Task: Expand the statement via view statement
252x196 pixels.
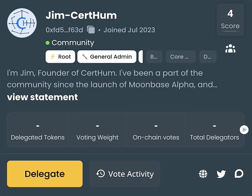Action: [42, 97]
